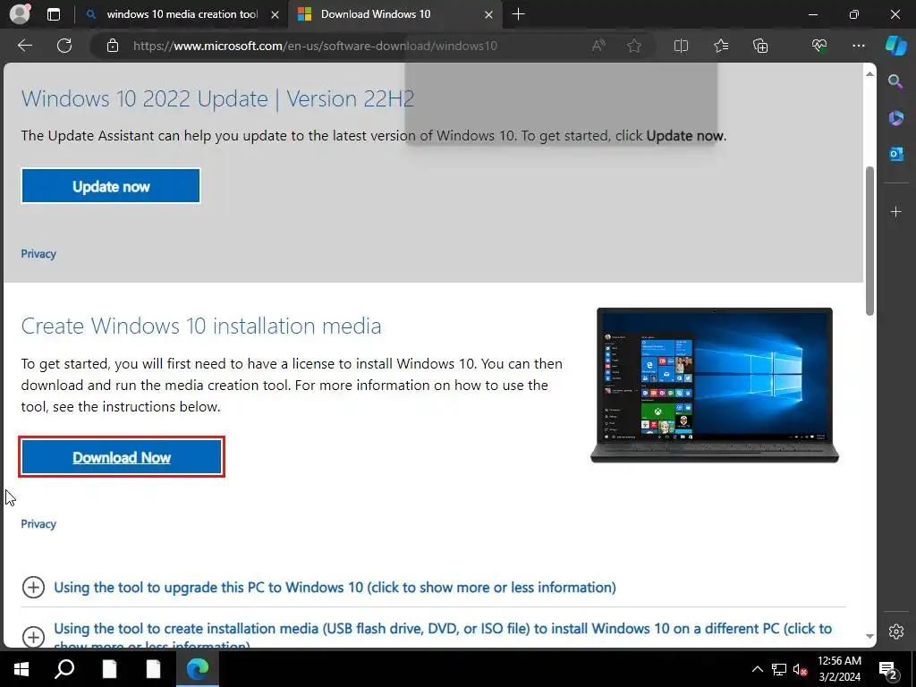Open first taskbar document icon
The height and width of the screenshot is (687, 916).
pyautogui.click(x=109, y=669)
